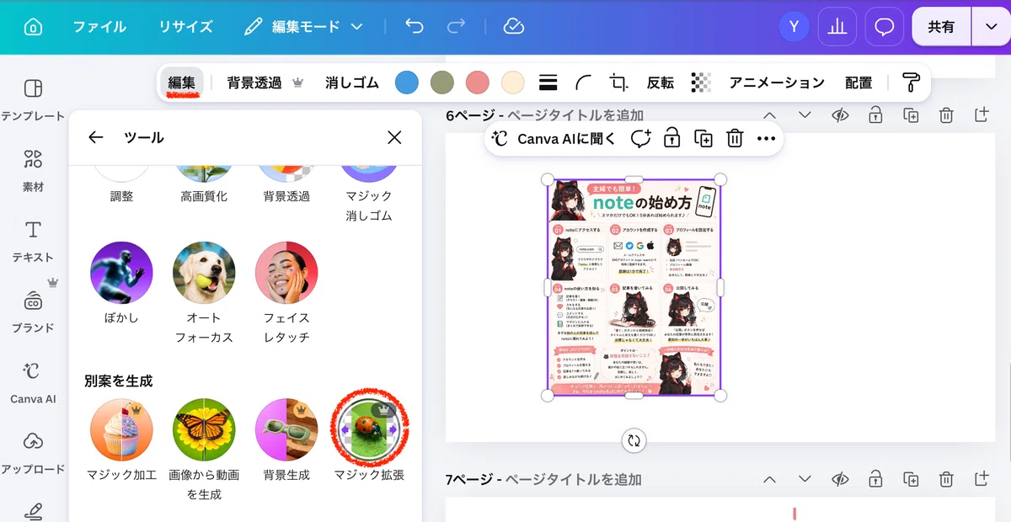The height and width of the screenshot is (522, 1011).
Task: Lock page 6 header icon
Action: coord(875,115)
